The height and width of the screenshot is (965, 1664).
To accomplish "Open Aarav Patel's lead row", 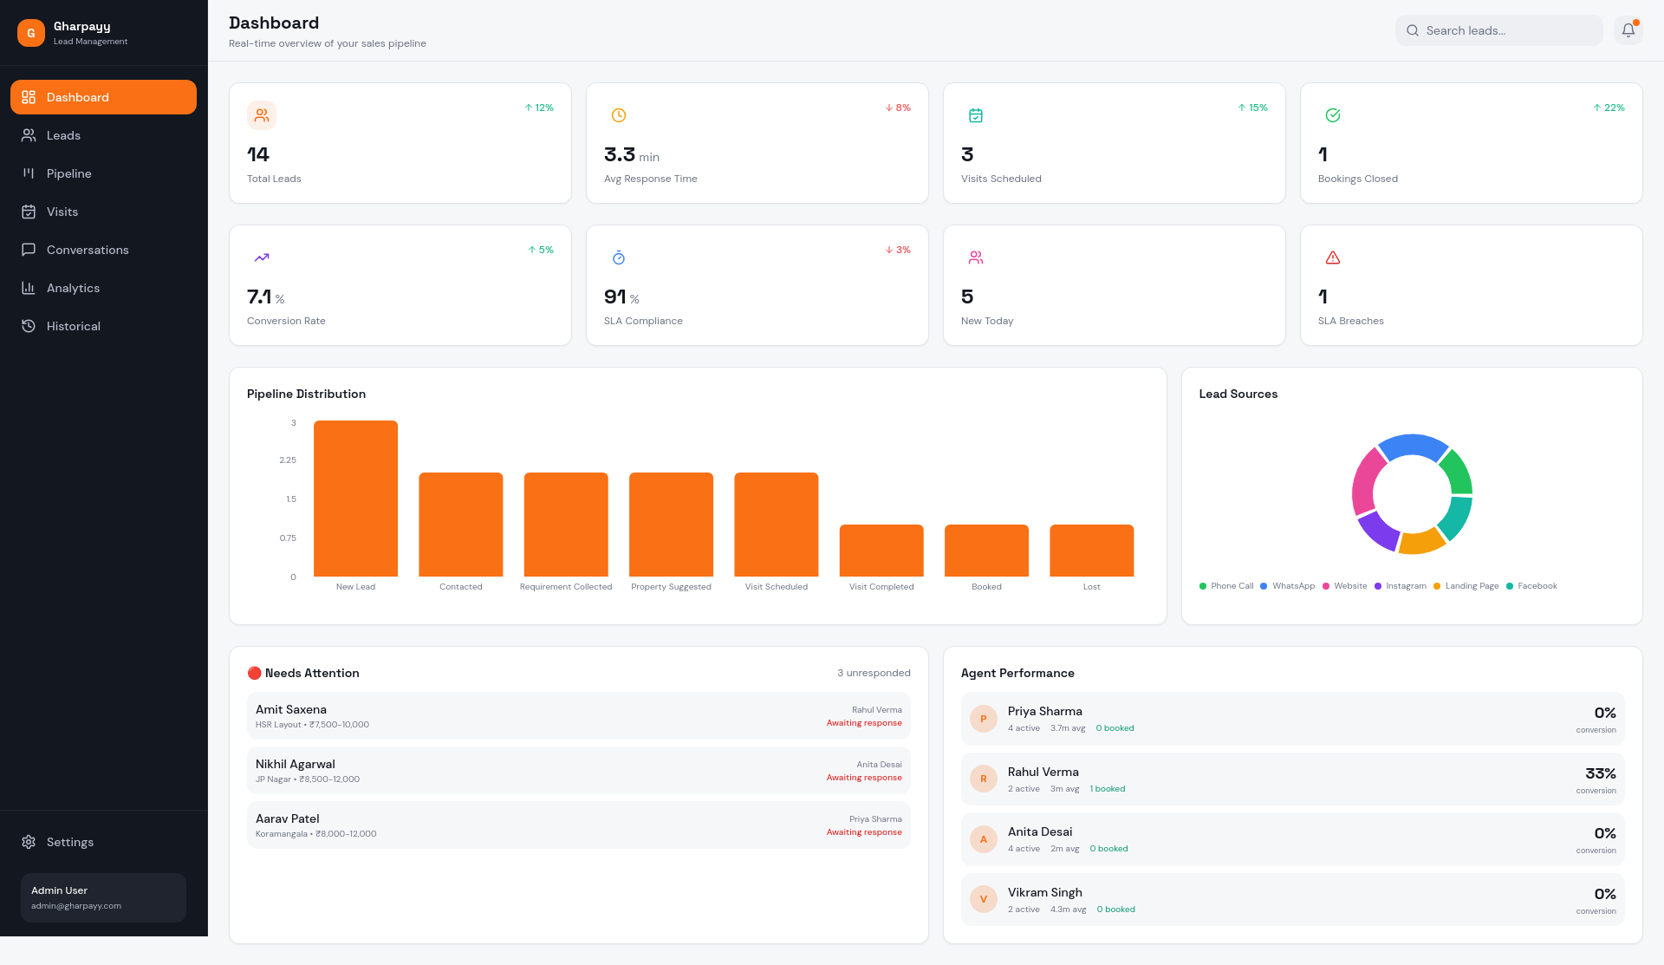I will point(579,825).
